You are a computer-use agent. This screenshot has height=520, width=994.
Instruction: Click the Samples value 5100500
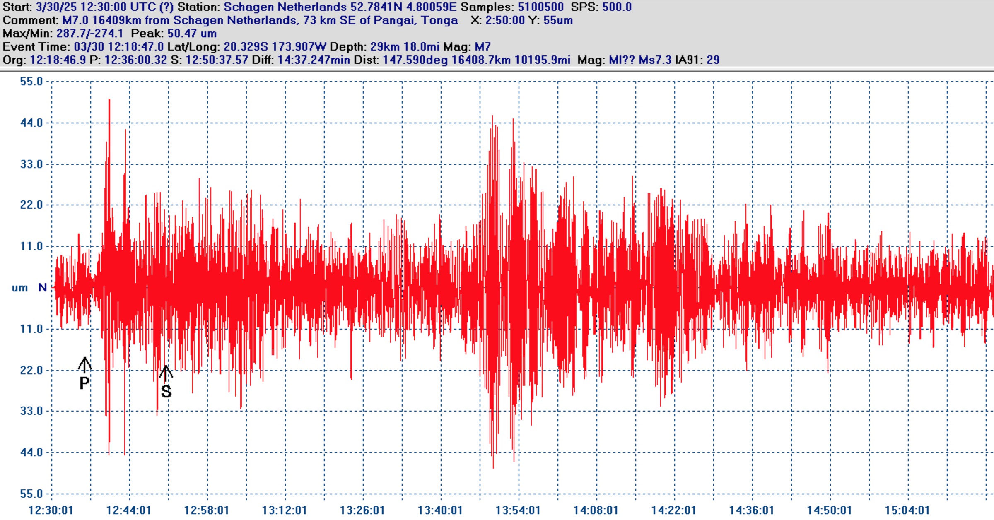pyautogui.click(x=540, y=7)
